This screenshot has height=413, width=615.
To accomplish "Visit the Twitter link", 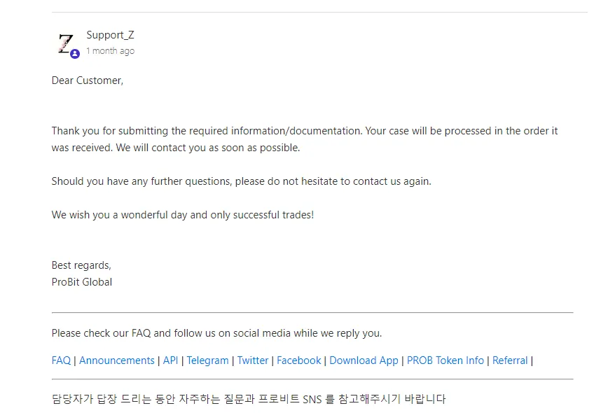I will 253,360.
